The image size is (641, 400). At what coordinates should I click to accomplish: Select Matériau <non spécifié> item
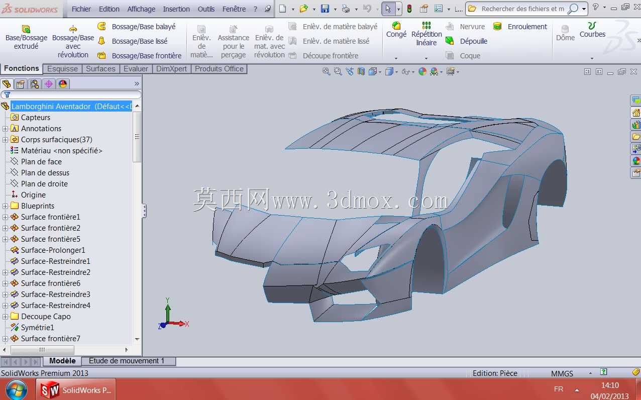[x=61, y=151]
